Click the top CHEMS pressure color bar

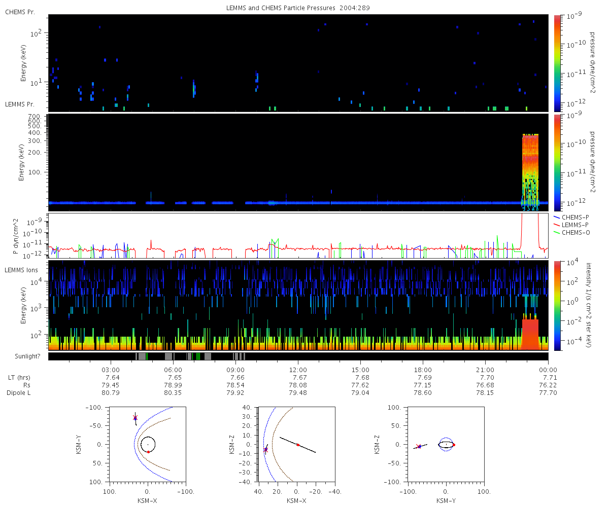558,63
